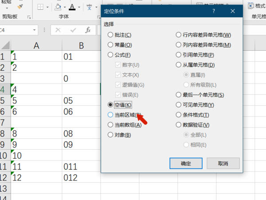Select row 7 header
Image resolution: width=266 pixels, height=200 pixels.
click(5, 122)
